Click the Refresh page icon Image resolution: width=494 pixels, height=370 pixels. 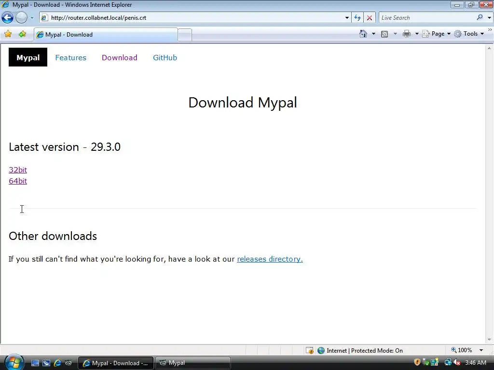click(357, 18)
